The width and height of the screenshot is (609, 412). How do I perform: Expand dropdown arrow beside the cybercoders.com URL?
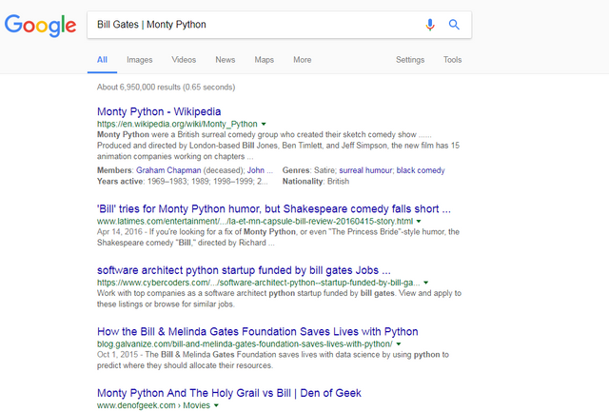(426, 283)
